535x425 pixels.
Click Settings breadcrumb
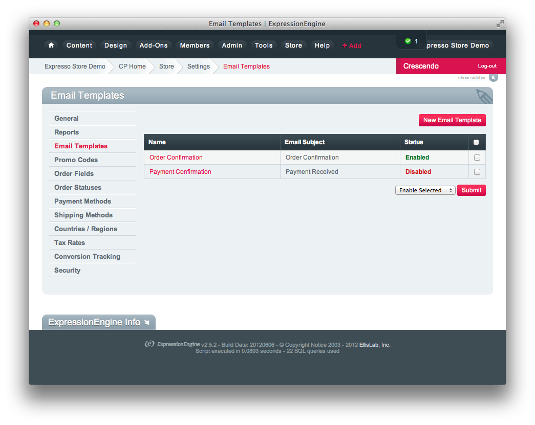click(199, 66)
